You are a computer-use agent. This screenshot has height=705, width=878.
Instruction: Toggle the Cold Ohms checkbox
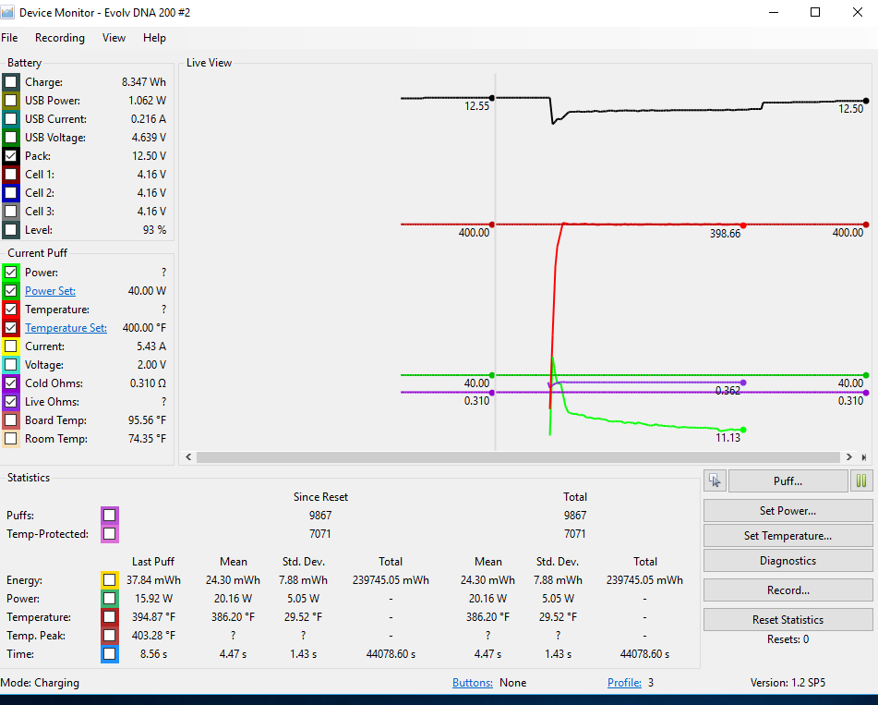pyautogui.click(x=11, y=383)
